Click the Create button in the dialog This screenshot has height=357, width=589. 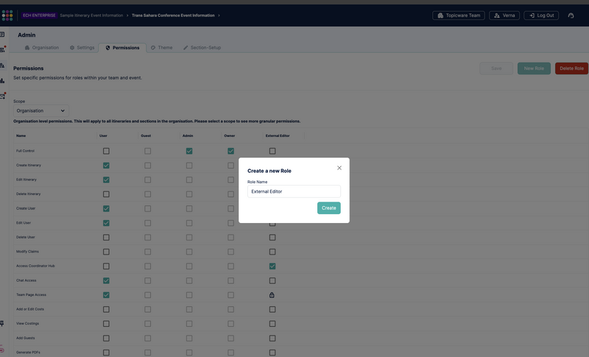pyautogui.click(x=328, y=208)
